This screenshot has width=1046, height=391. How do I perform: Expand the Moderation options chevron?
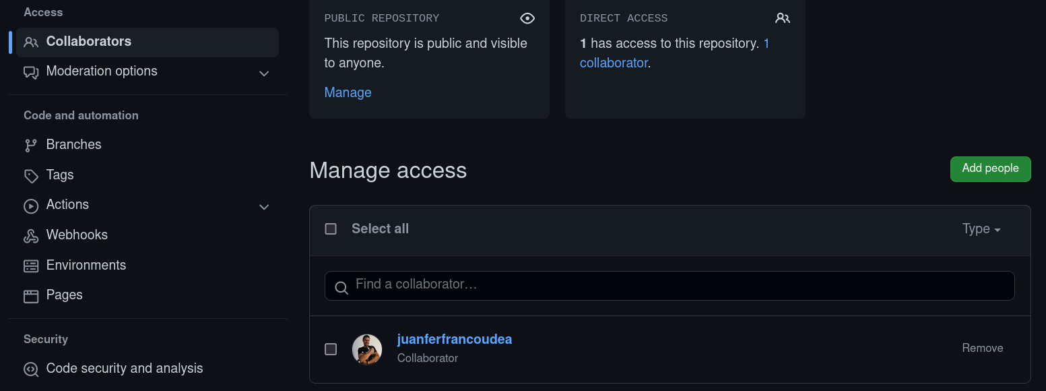tap(264, 73)
